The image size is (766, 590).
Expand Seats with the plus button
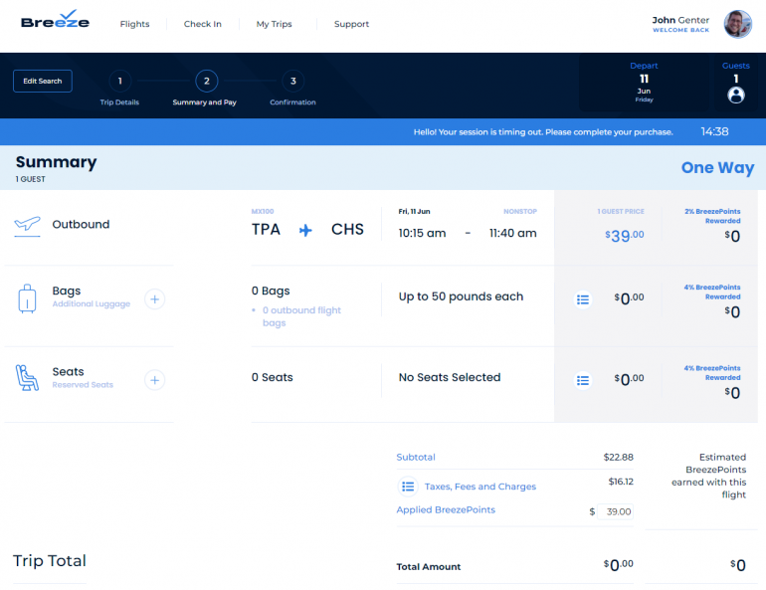[154, 379]
